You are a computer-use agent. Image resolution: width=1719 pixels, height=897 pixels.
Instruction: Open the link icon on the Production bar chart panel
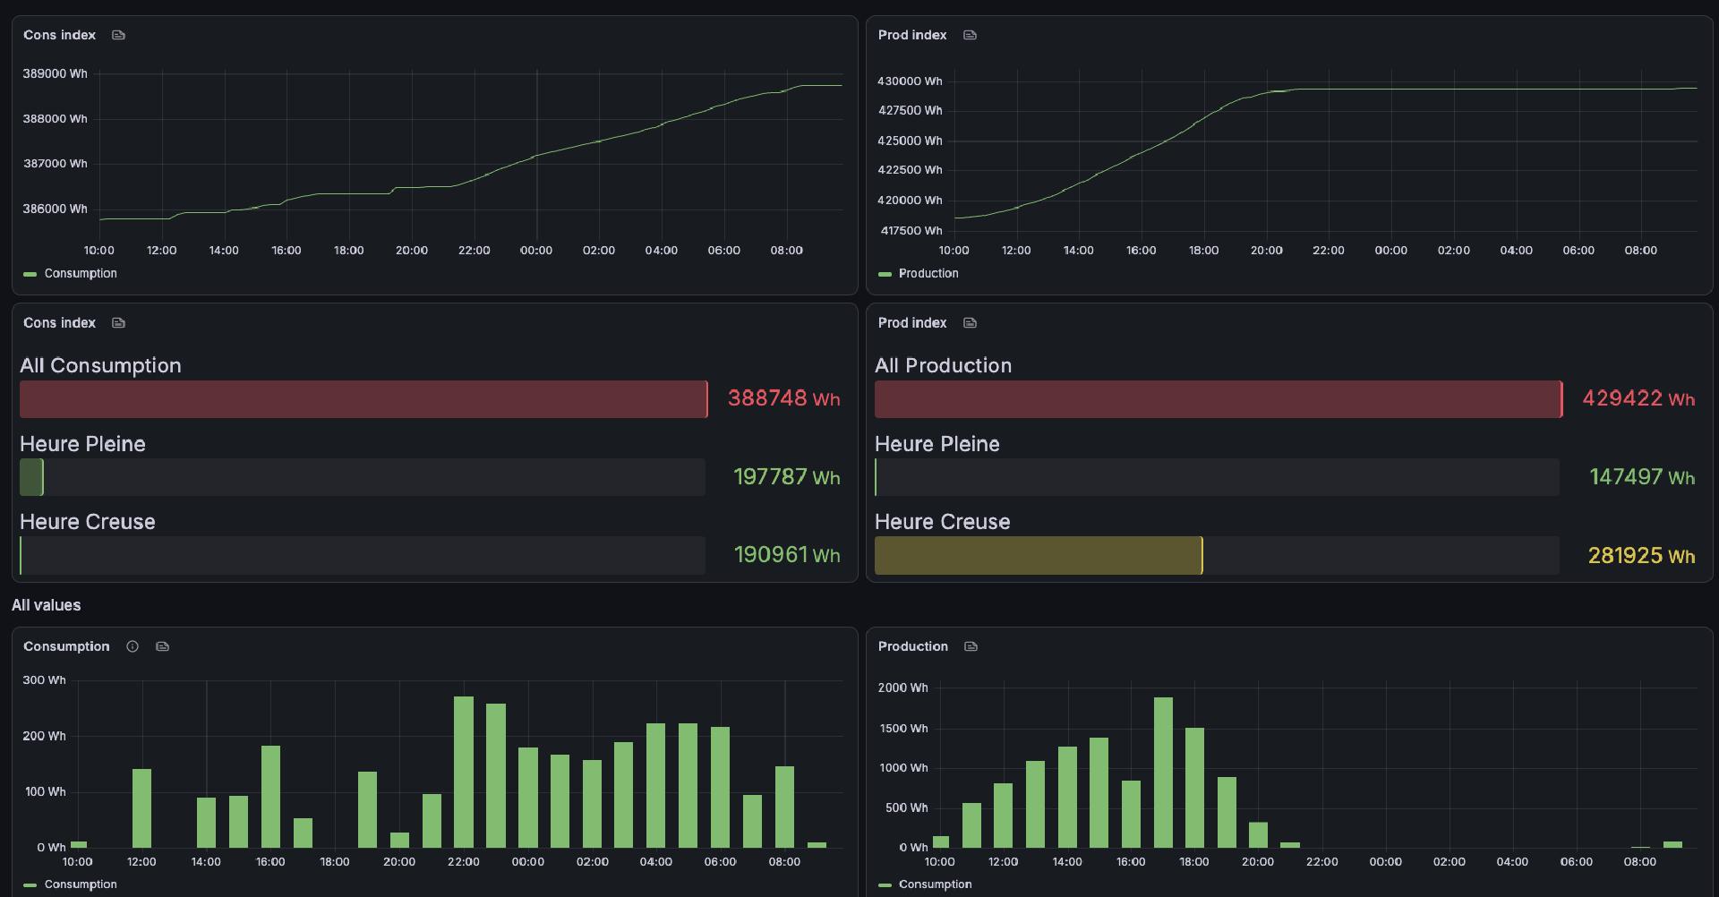pyautogui.click(x=971, y=646)
